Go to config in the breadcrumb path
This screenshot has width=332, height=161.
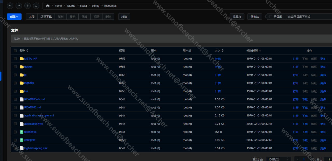[x=96, y=6]
